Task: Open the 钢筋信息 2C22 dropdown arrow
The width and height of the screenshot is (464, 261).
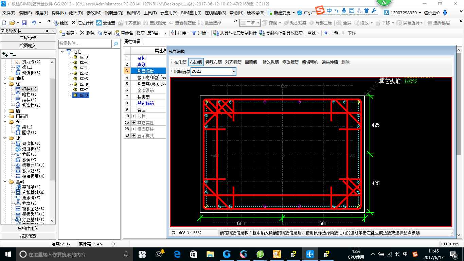Action: pyautogui.click(x=233, y=71)
